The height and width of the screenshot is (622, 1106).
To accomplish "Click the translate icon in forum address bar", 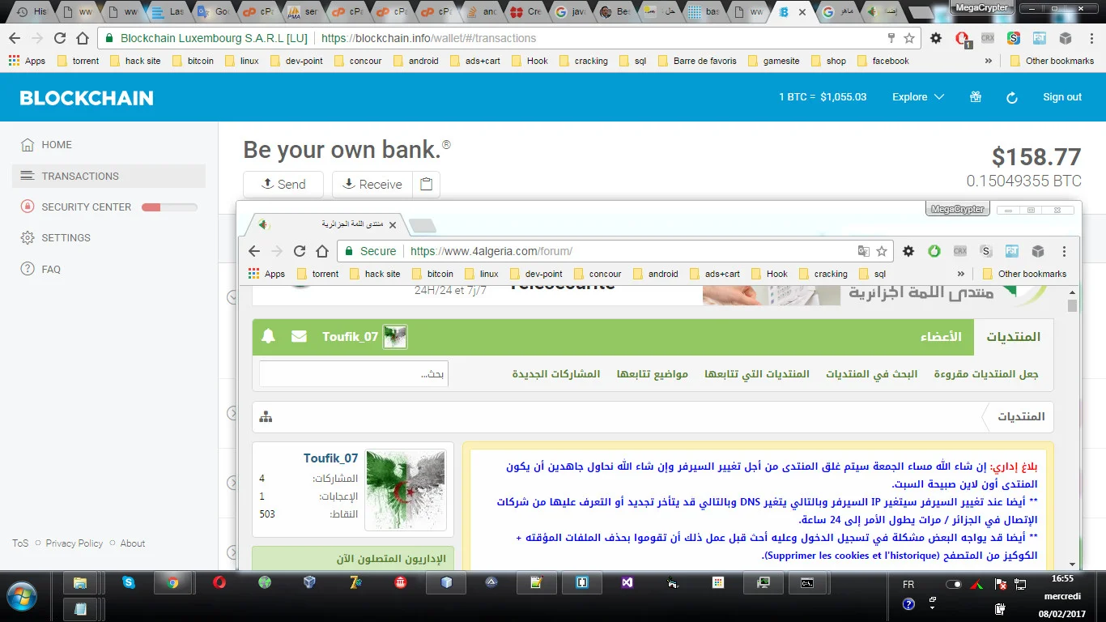I will pos(864,251).
